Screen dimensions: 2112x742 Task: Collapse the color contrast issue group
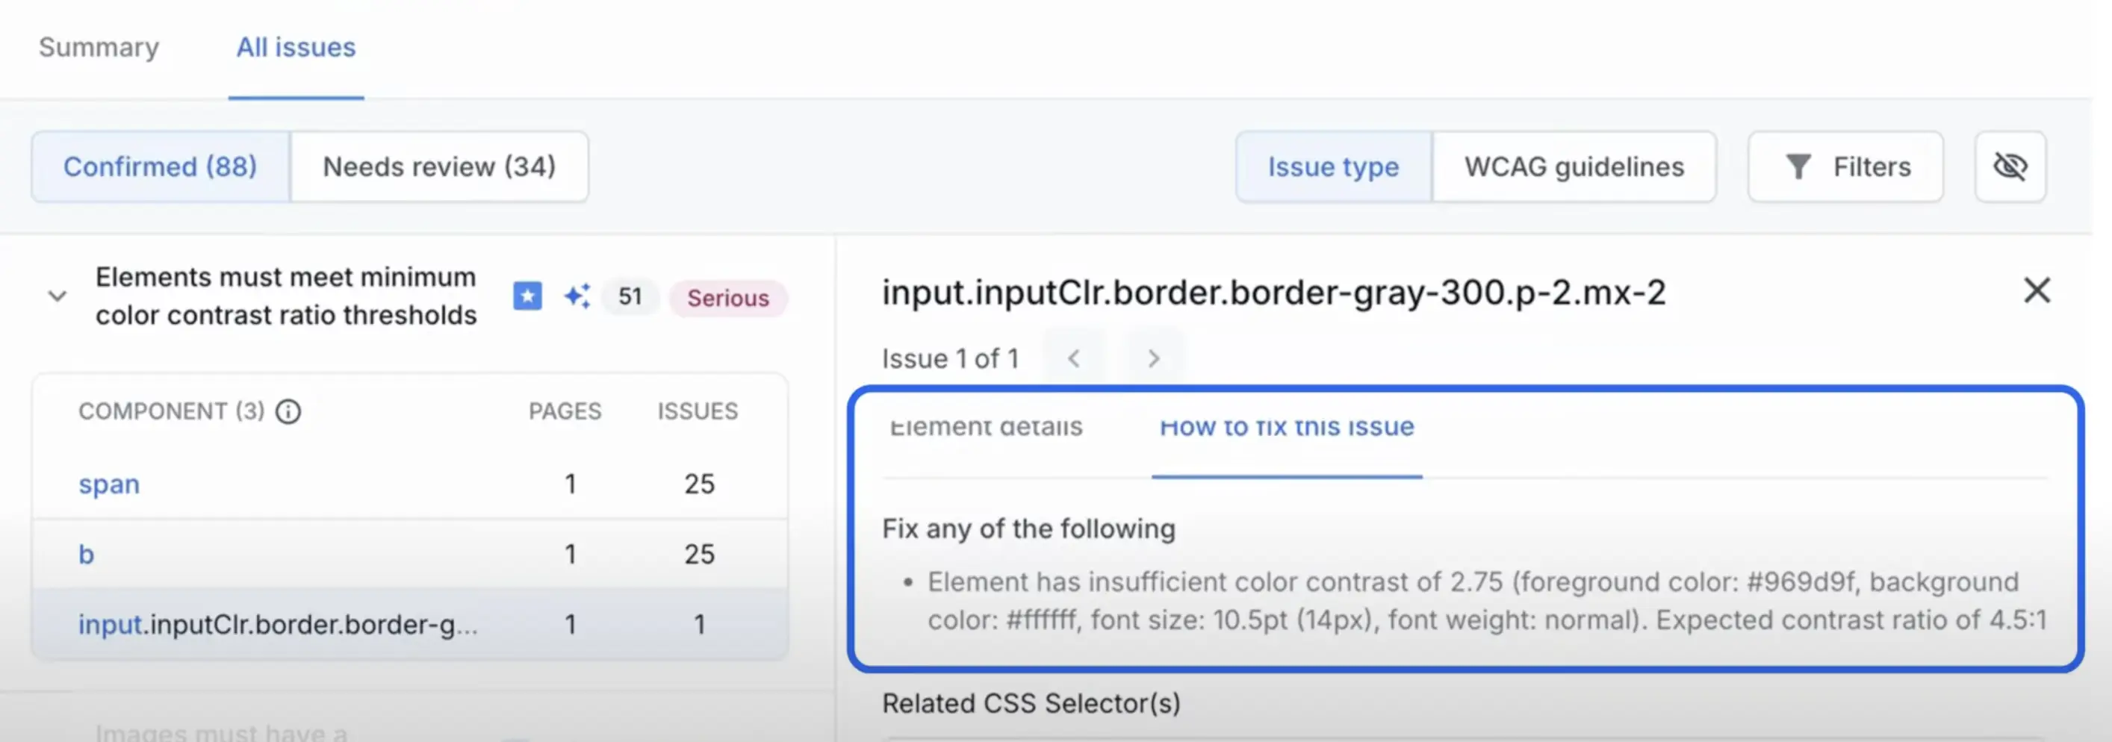(58, 296)
